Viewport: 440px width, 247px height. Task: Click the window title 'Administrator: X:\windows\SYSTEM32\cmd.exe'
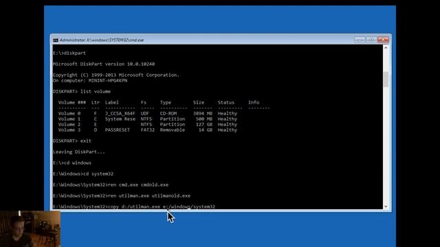tap(102, 40)
